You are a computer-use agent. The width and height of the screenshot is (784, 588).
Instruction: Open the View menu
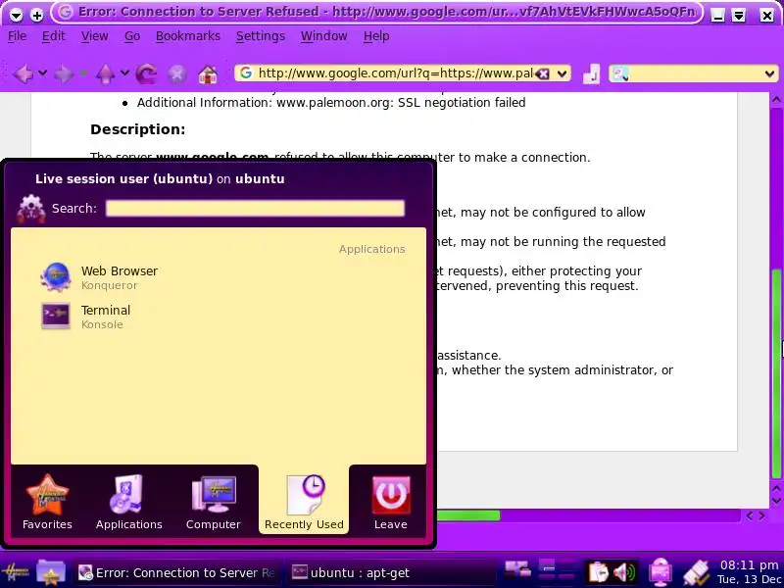pos(94,36)
